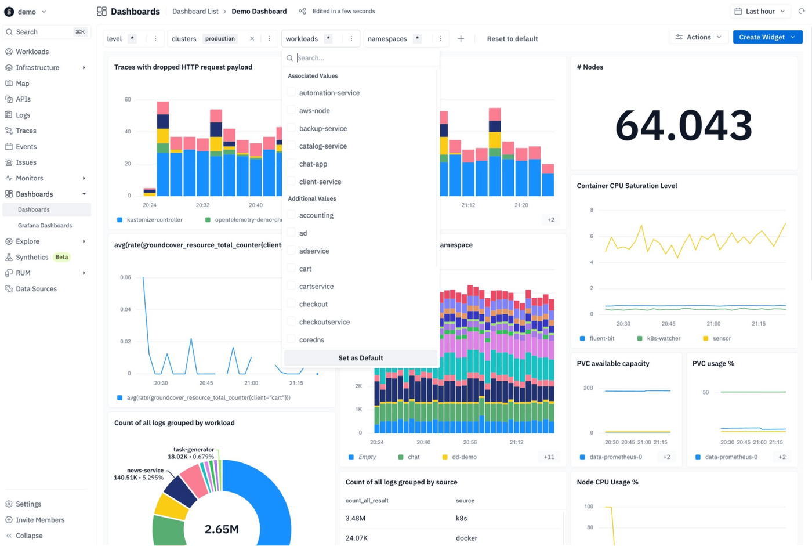Click the Create Widget button
Viewport: 812px width, 546px height.
(x=767, y=37)
